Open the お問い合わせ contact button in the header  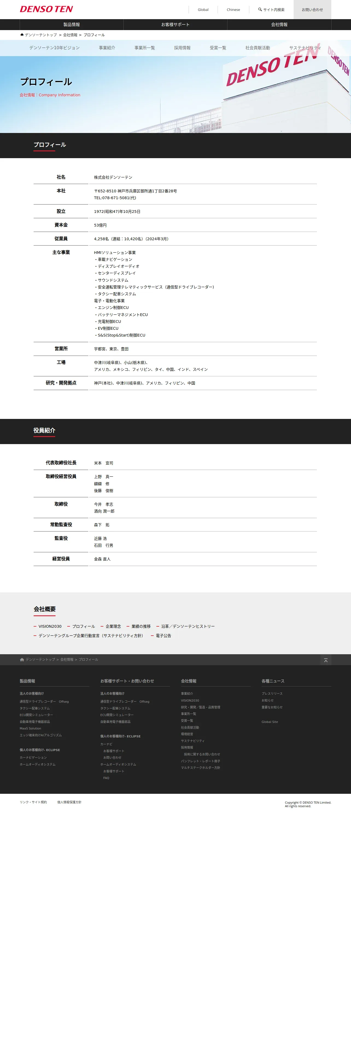coord(312,9)
